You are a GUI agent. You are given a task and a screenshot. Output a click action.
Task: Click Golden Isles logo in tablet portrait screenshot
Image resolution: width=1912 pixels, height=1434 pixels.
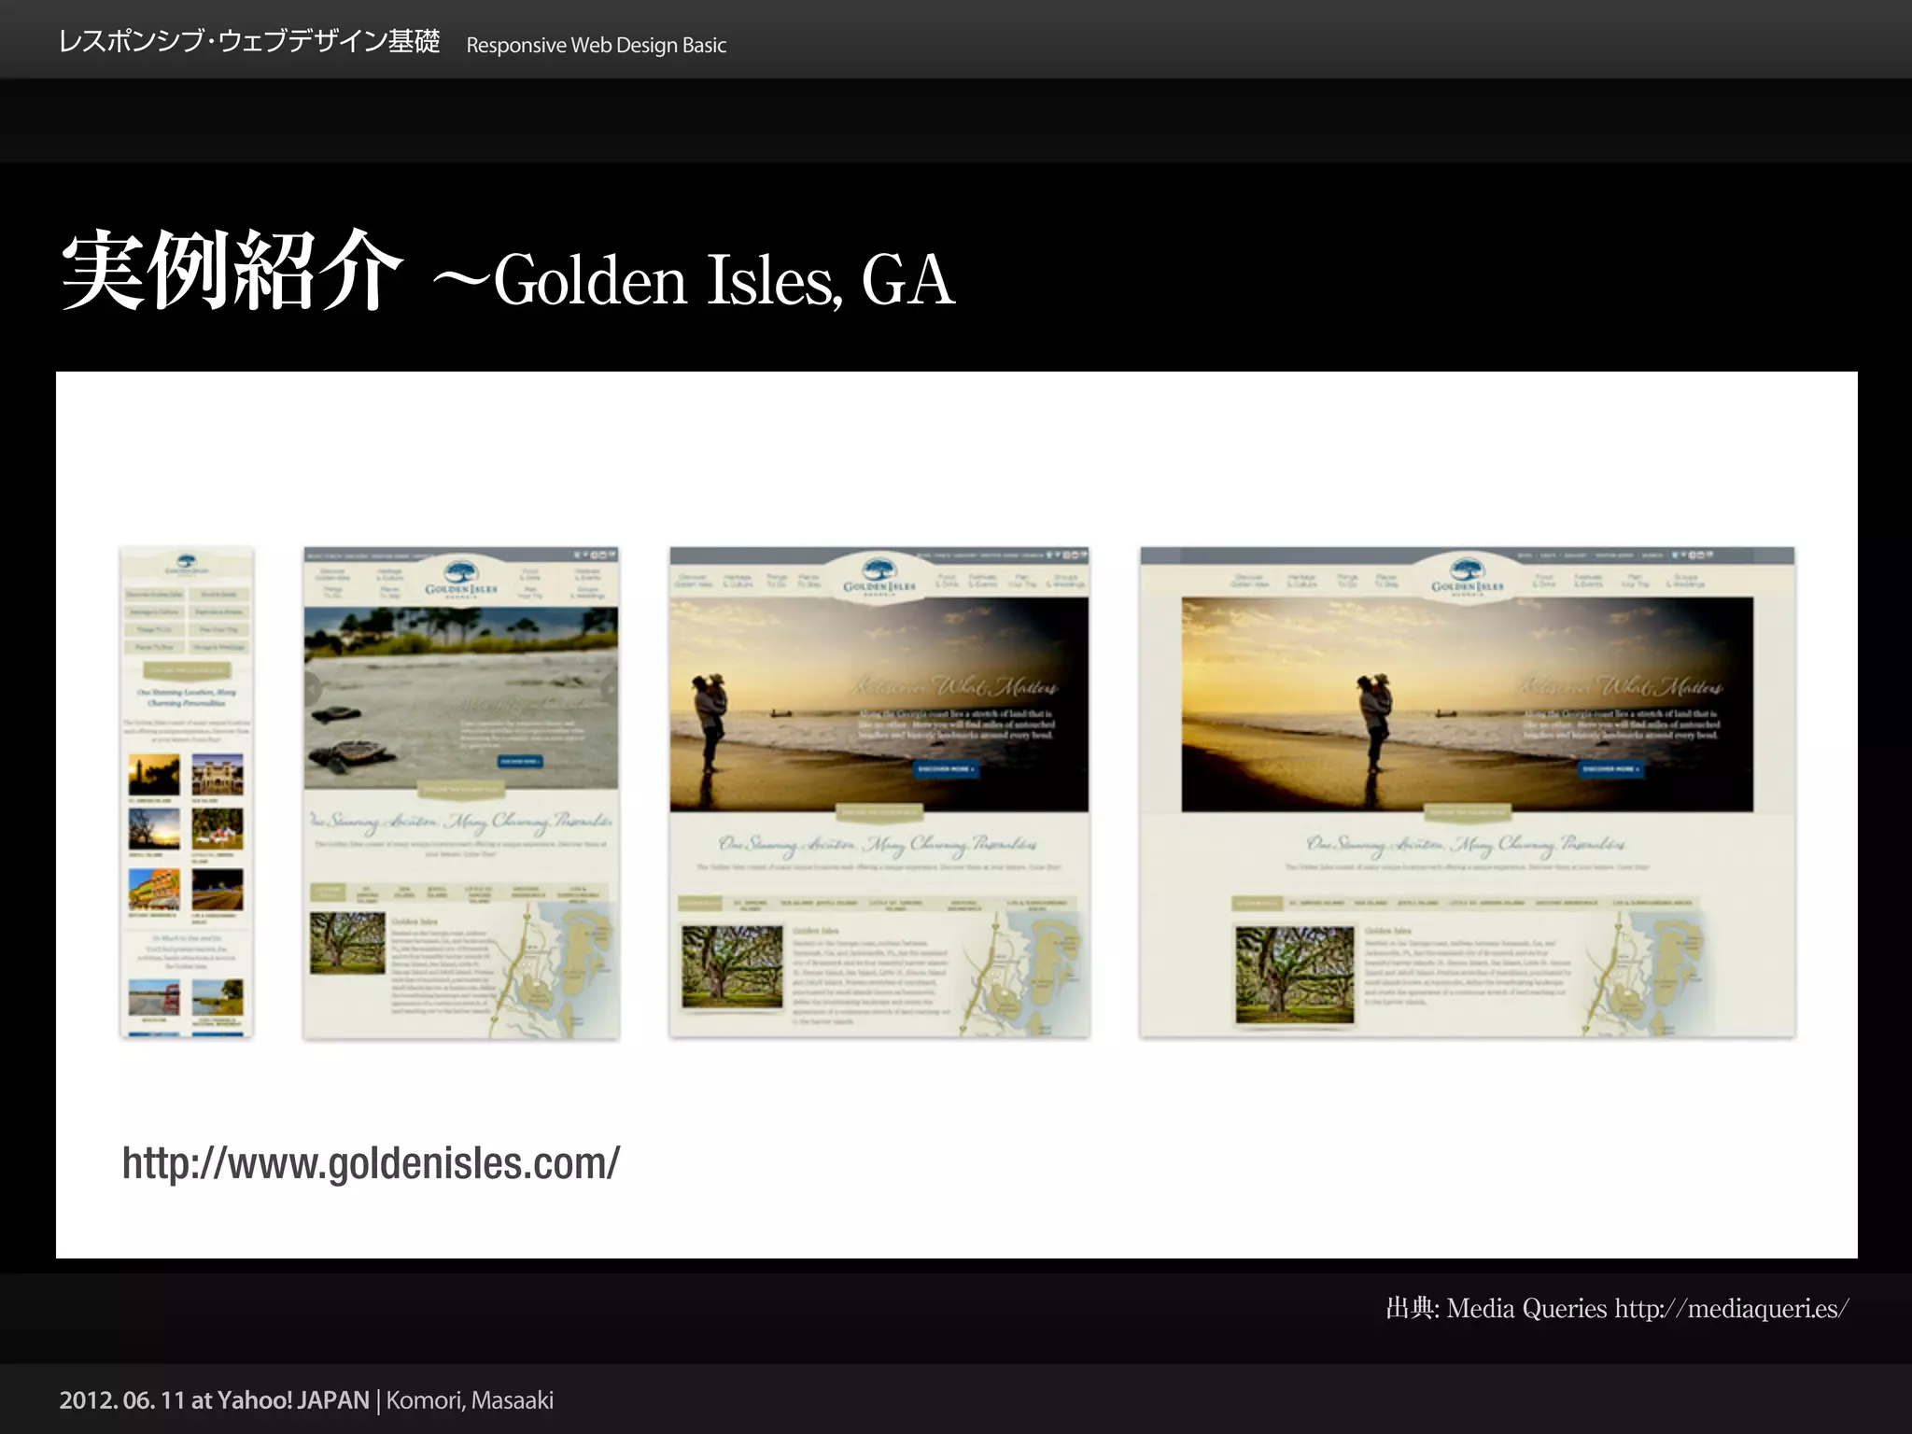461,580
